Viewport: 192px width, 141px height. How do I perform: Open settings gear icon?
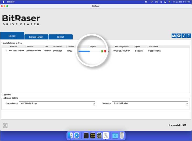(179, 36)
